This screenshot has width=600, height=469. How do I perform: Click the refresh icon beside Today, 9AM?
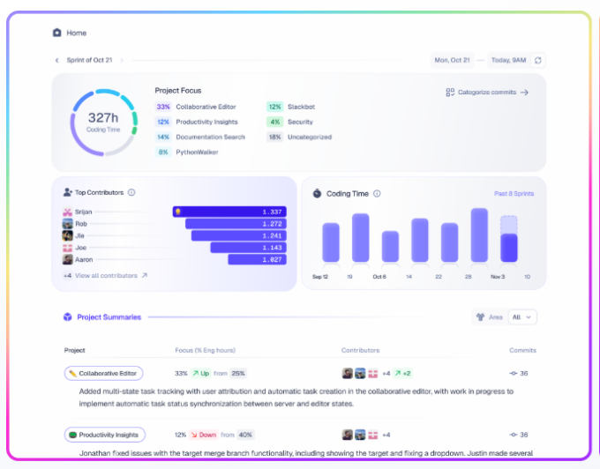539,60
